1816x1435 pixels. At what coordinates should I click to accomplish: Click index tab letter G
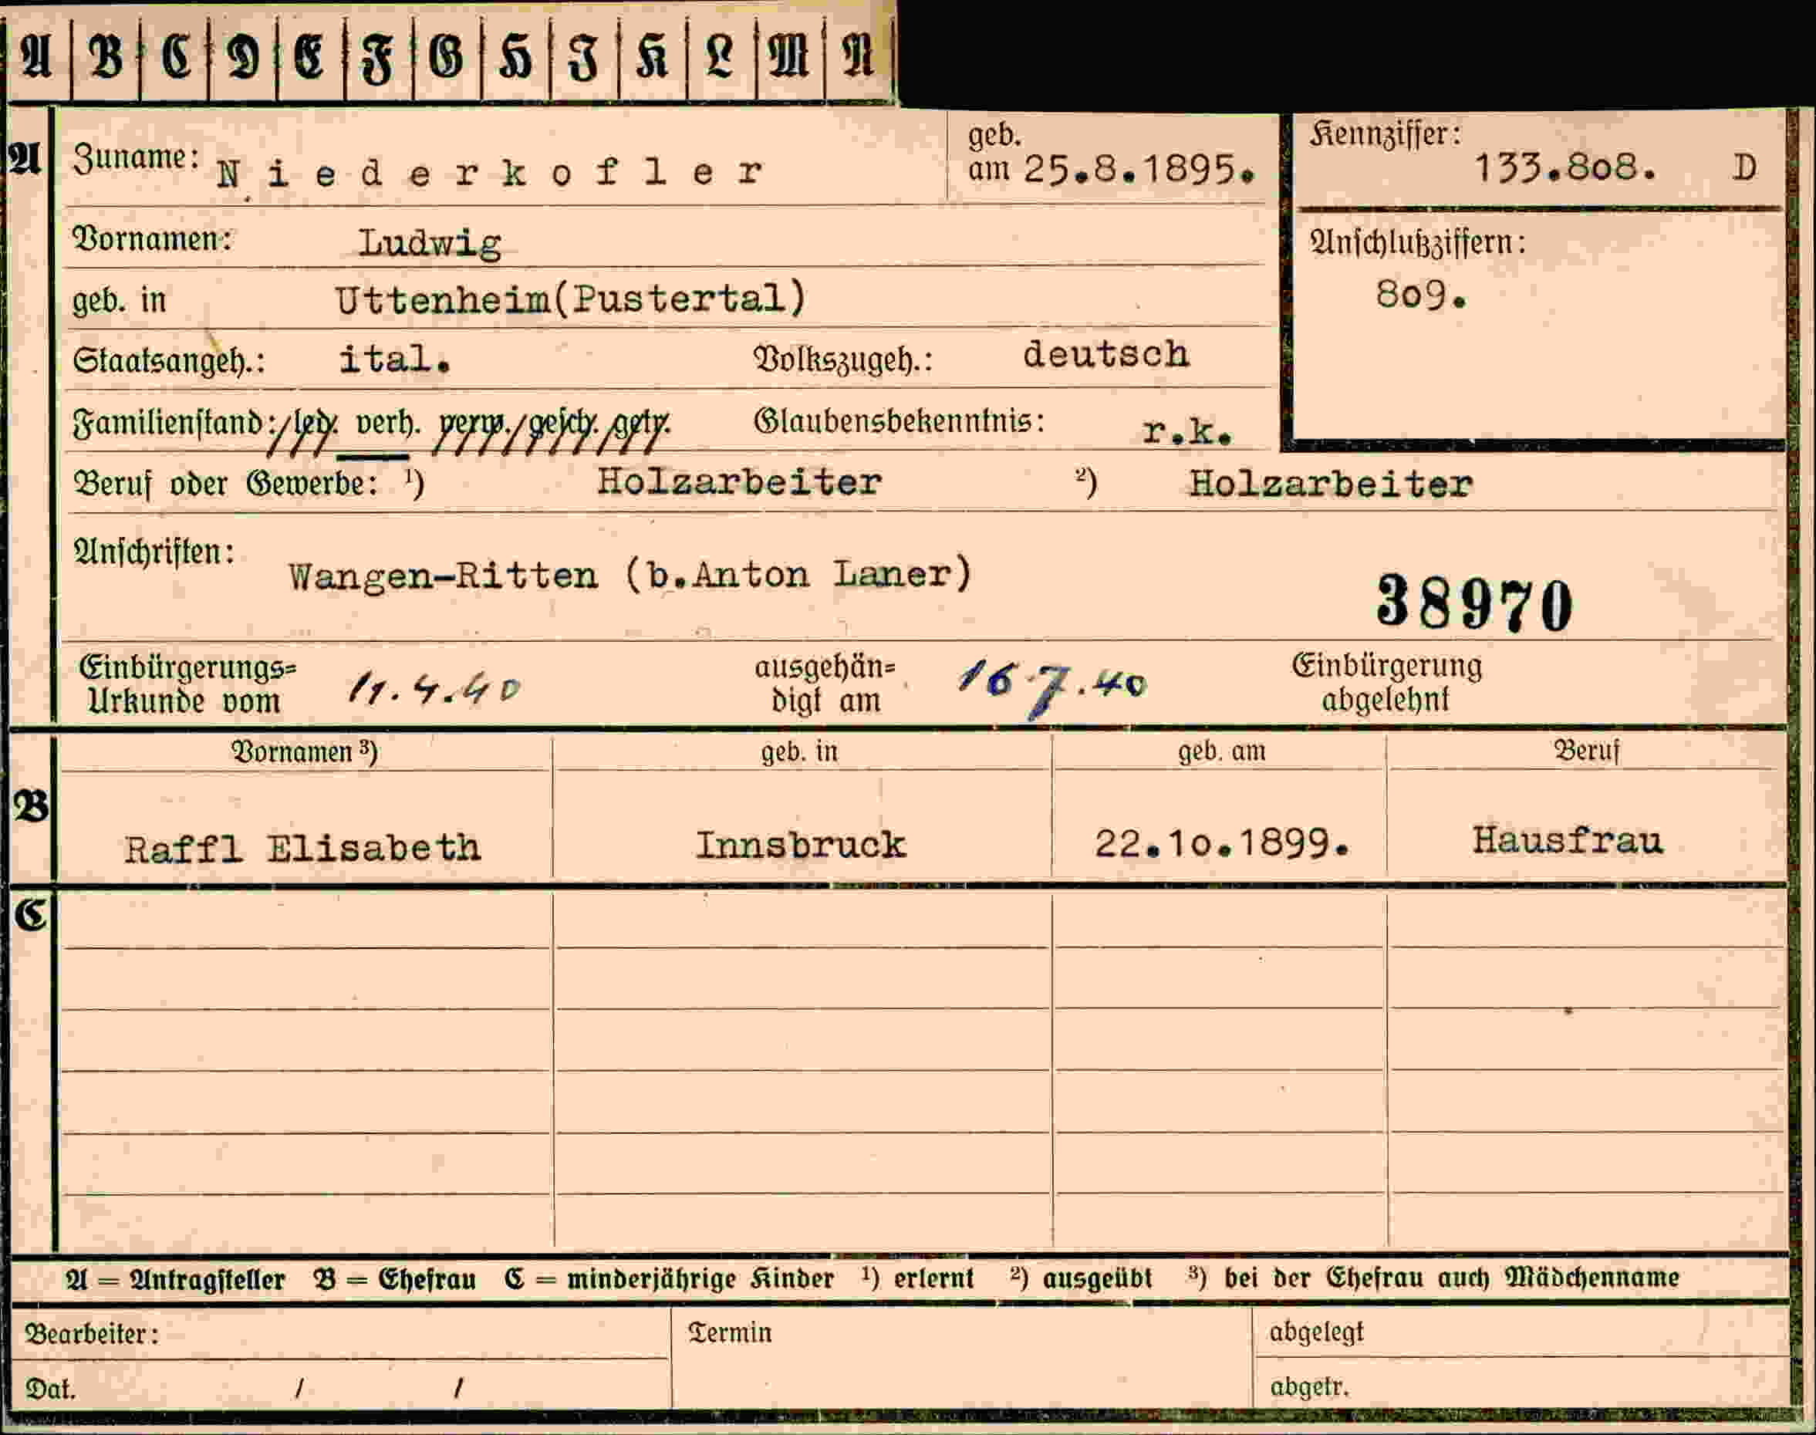coord(447,57)
